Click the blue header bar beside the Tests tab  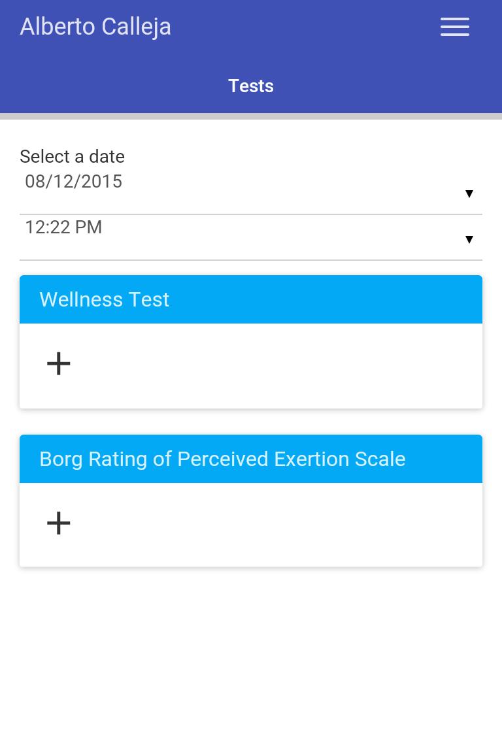click(x=392, y=86)
